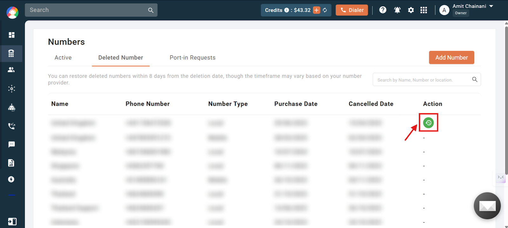This screenshot has width=508, height=228.
Task: Click the Owner role badge
Action: click(x=461, y=13)
